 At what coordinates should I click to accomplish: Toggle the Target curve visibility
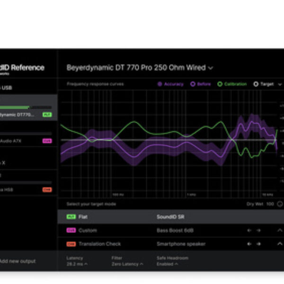pyautogui.click(x=264, y=84)
